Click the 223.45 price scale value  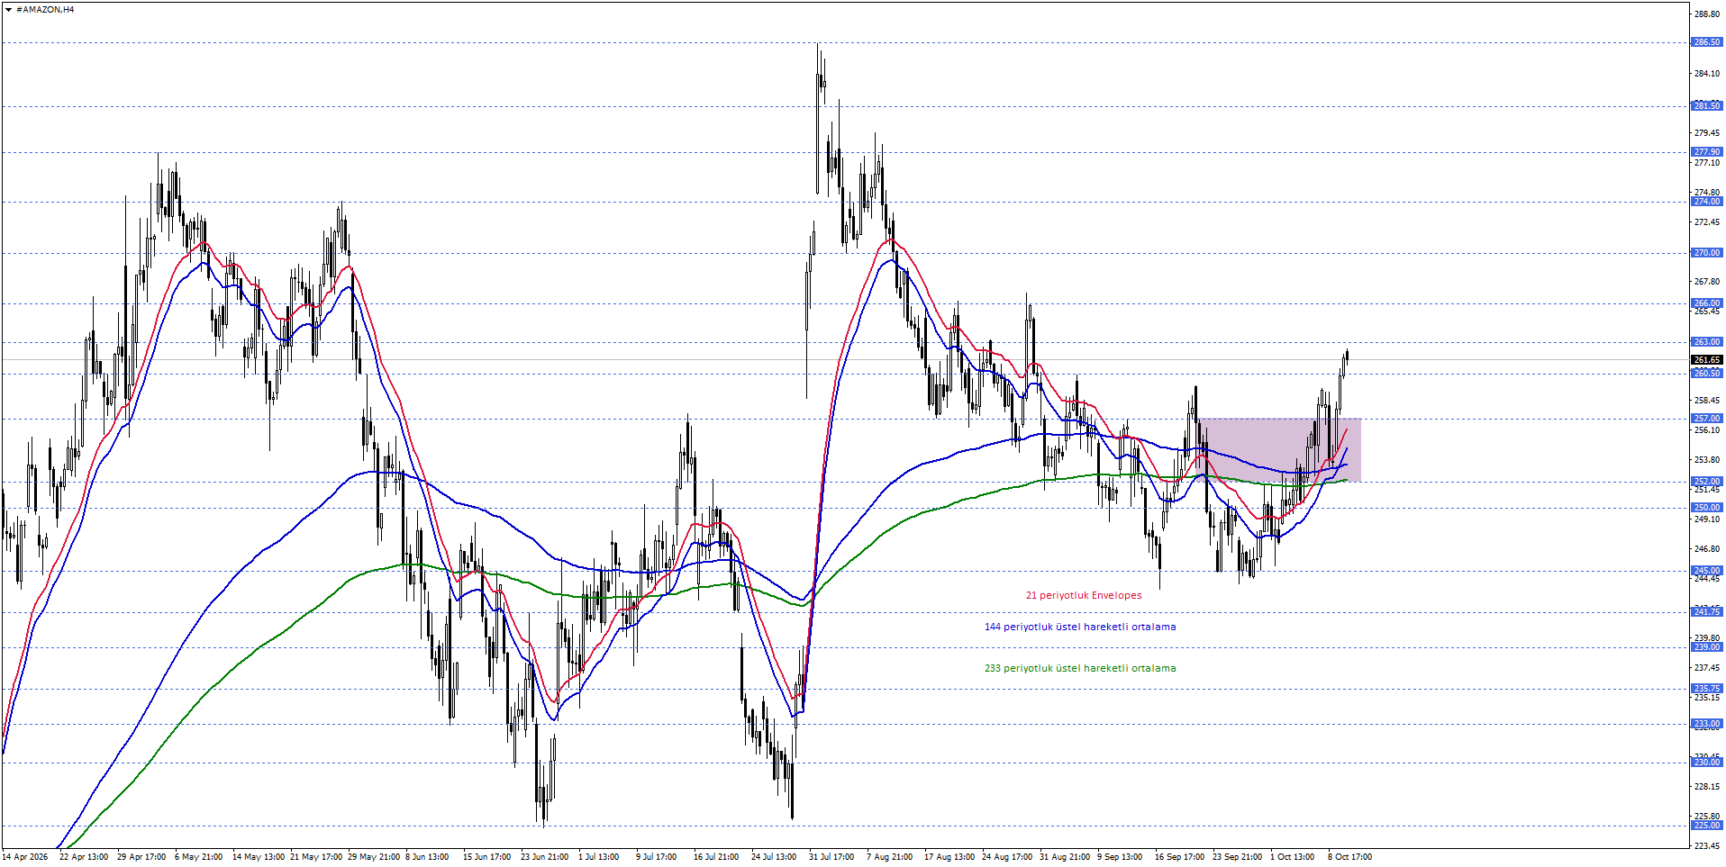click(x=1707, y=846)
